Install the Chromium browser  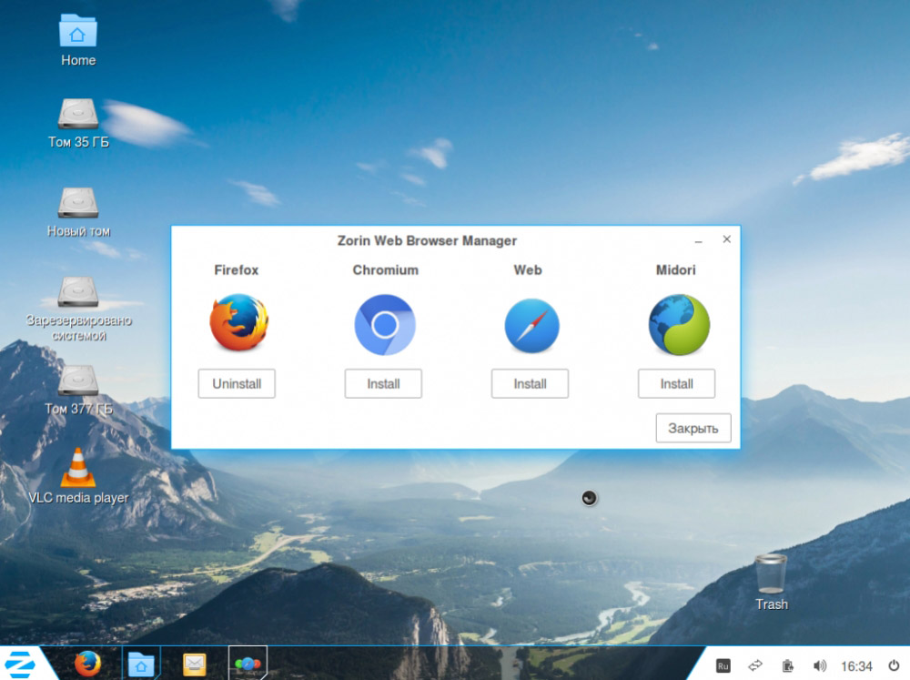click(x=383, y=384)
